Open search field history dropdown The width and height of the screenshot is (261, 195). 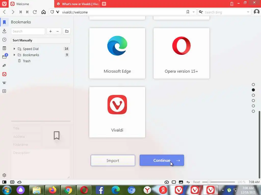(x=248, y=12)
